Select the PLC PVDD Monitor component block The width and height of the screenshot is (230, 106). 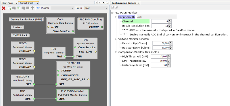72,95
